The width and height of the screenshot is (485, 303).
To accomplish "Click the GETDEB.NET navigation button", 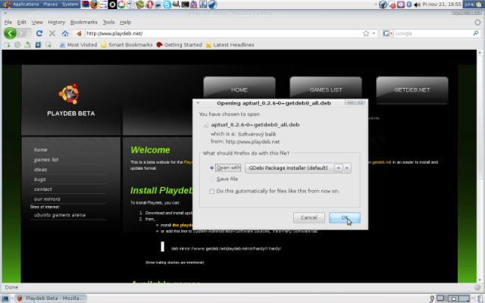I will [412, 89].
